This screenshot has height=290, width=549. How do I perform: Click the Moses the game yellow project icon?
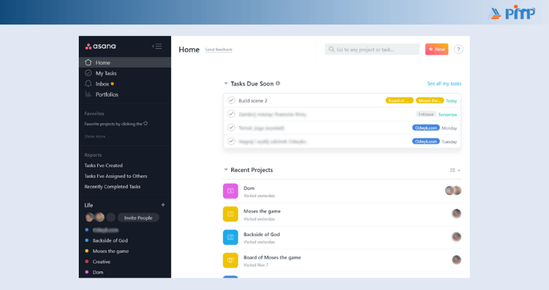click(231, 214)
